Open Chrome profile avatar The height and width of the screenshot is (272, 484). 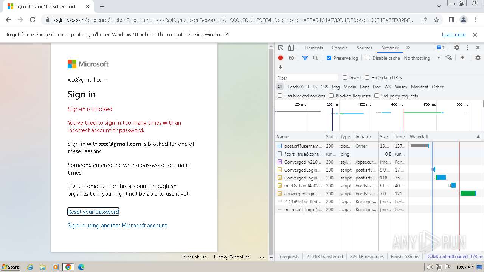point(464,20)
